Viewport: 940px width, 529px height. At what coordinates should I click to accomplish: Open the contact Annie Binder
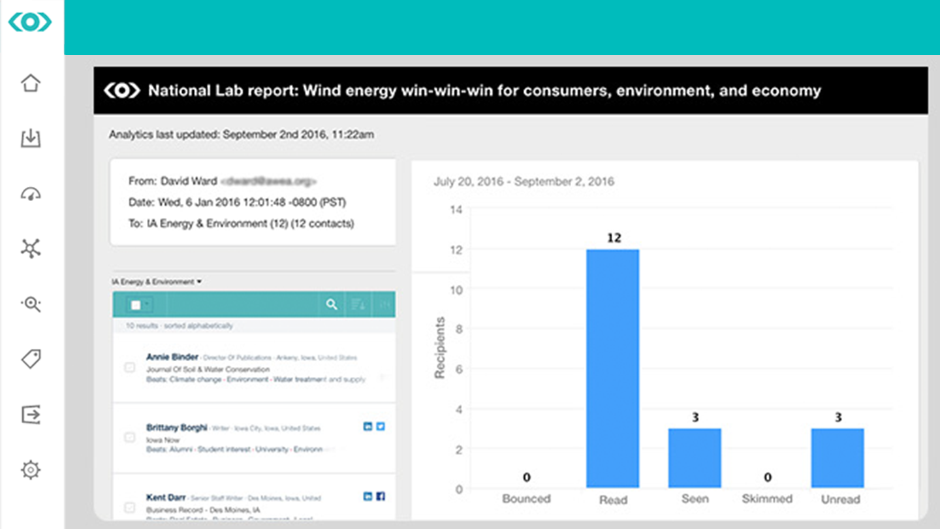point(172,357)
